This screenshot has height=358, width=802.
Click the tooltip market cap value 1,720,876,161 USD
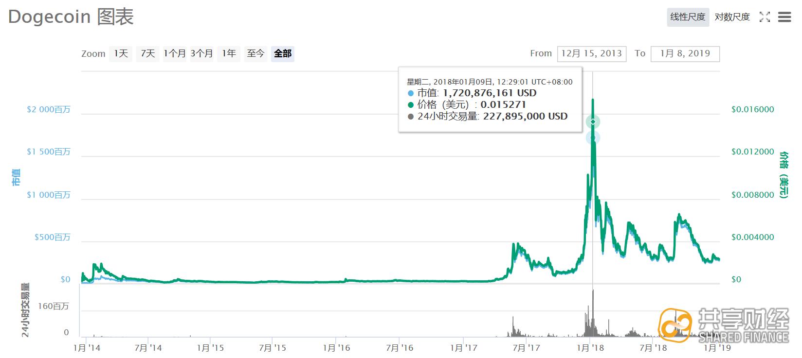[x=490, y=93]
